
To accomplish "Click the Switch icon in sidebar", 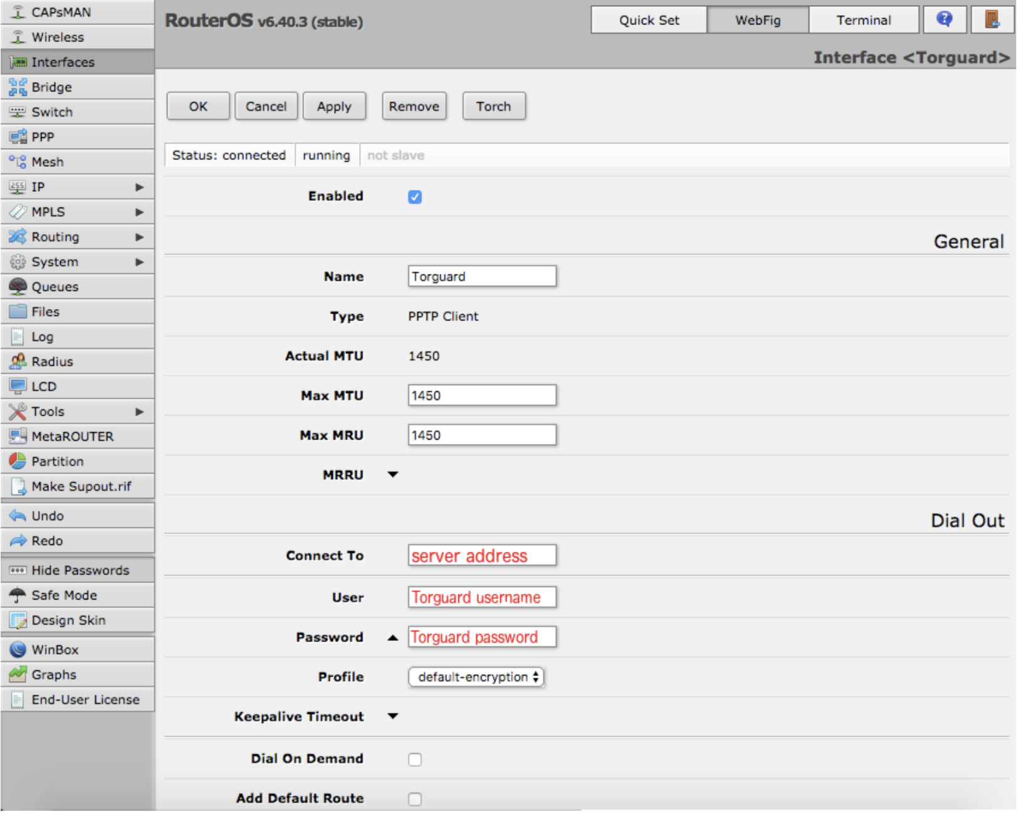I will pyautogui.click(x=18, y=112).
